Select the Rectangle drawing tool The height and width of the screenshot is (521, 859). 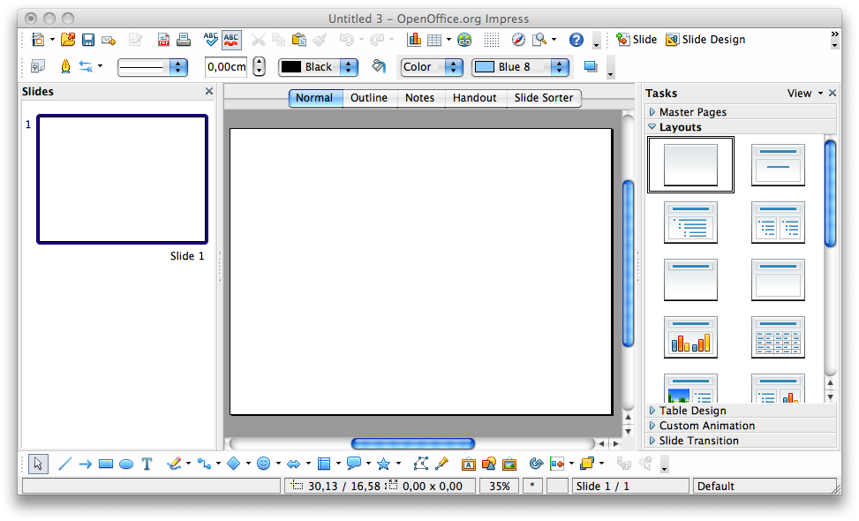[106, 464]
